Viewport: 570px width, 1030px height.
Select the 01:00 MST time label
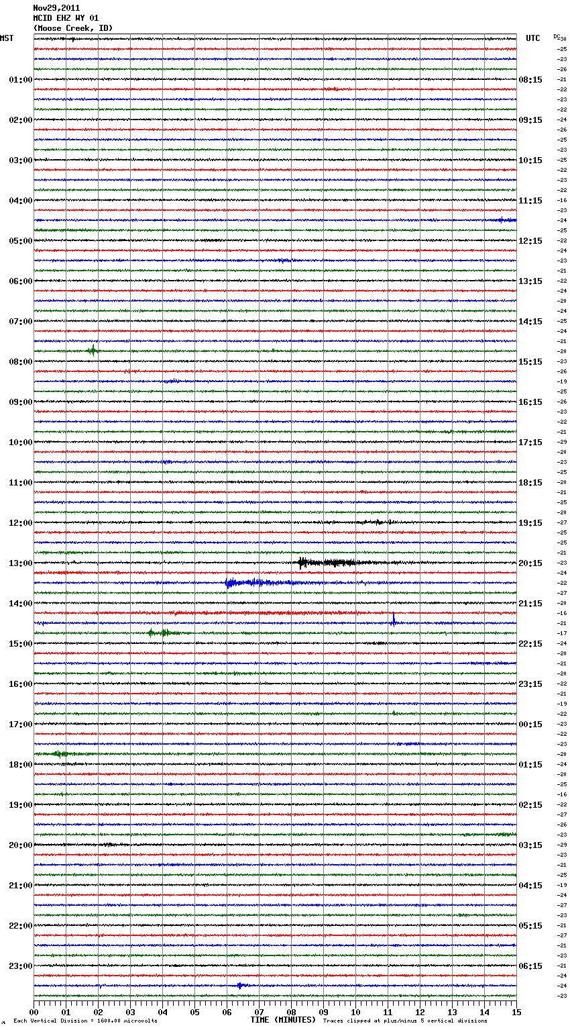pyautogui.click(x=21, y=80)
